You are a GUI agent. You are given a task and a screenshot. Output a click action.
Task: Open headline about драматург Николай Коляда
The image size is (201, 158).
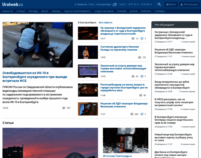tap(120, 48)
